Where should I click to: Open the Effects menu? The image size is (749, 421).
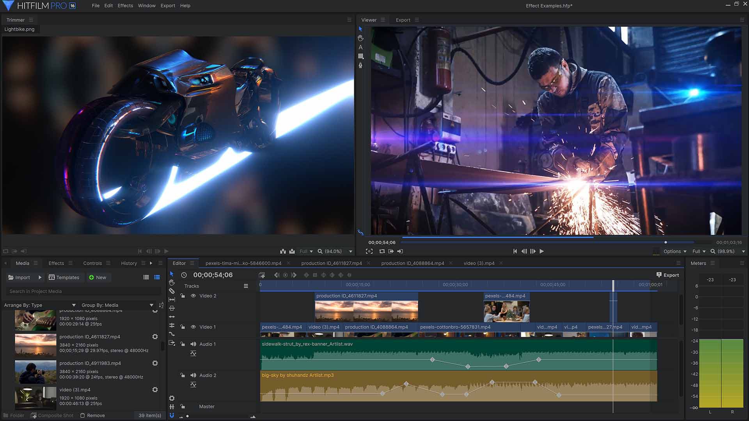pyautogui.click(x=126, y=5)
